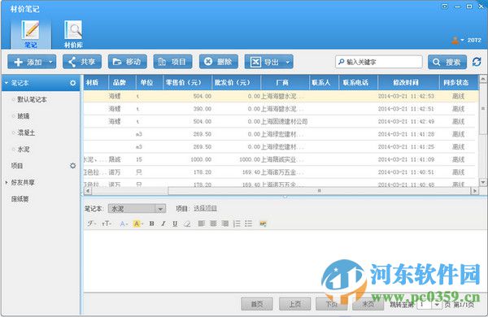Image resolution: width=488 pixels, height=317 pixels.
Task: Select the 默认笔记本 notebook
Action: tap(32, 99)
